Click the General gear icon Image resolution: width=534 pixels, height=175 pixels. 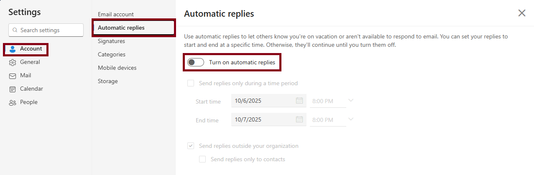click(13, 62)
